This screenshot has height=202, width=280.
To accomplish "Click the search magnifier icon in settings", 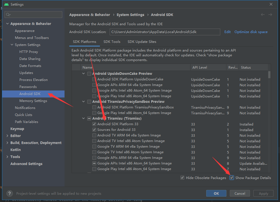I will point(8,15).
